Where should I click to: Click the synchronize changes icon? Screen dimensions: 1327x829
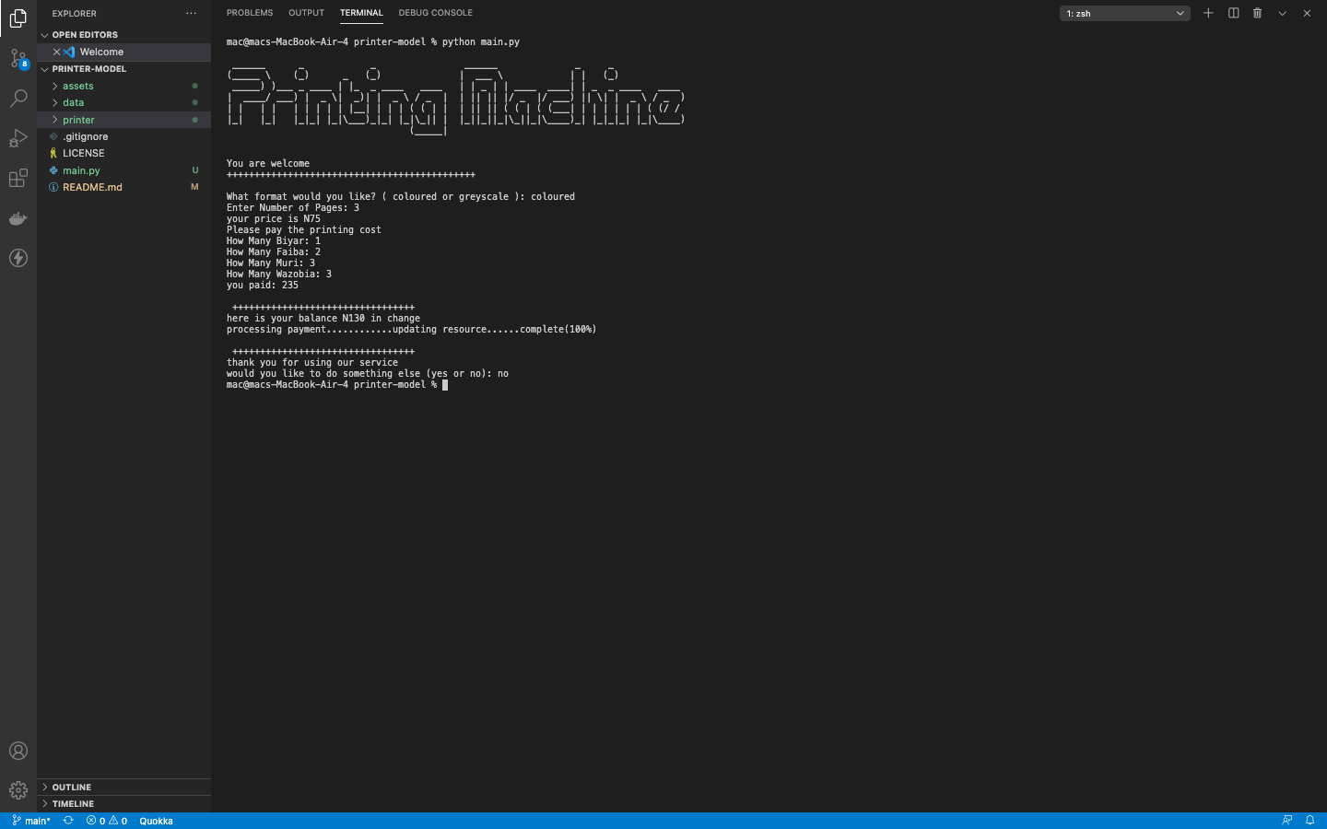(68, 821)
